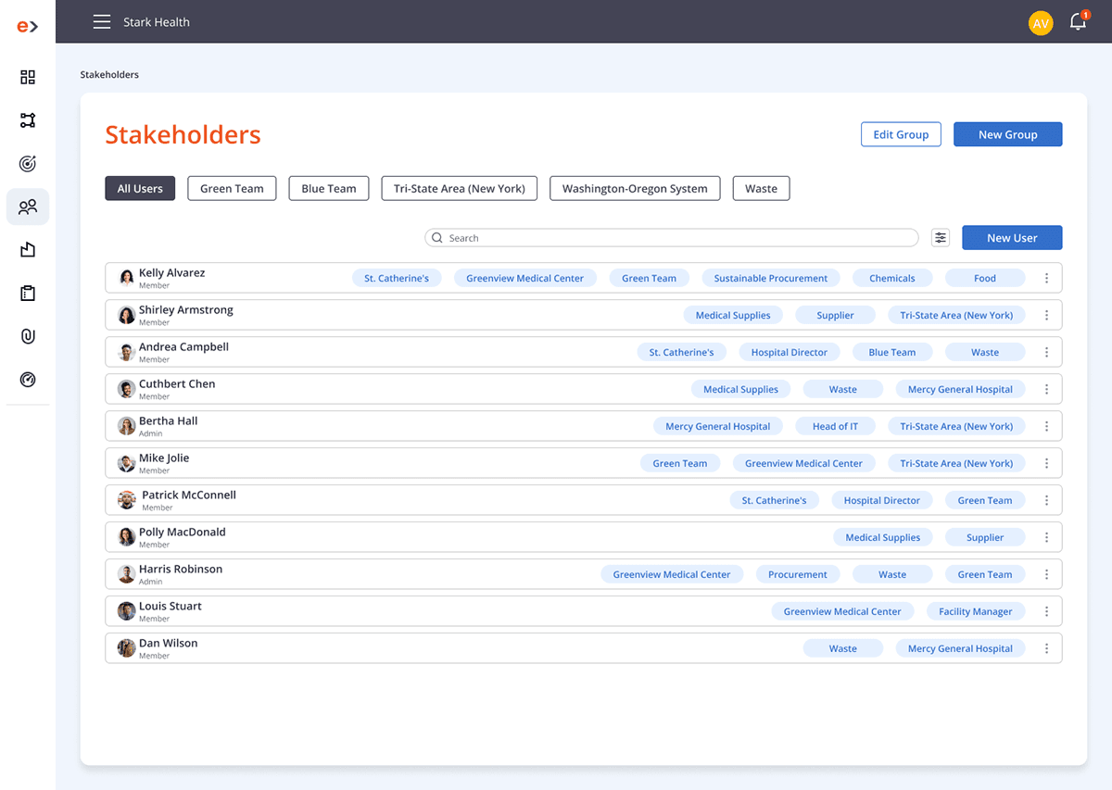The height and width of the screenshot is (790, 1112).
Task: Click the Edit Group button
Action: [x=901, y=134]
